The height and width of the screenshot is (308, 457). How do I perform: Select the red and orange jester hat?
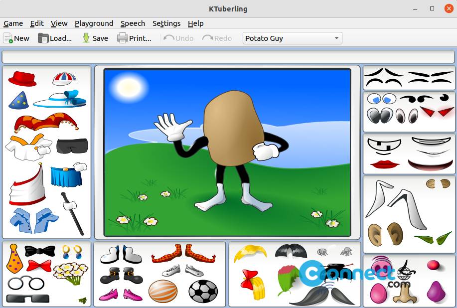[x=46, y=123]
